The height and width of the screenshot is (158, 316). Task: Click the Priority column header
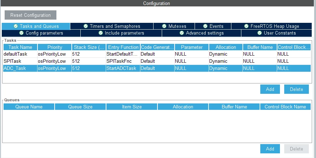pyautogui.click(x=55, y=47)
